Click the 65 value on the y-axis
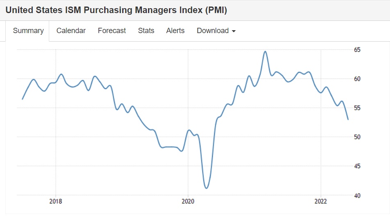Screen dimensions: 390x223 pos(357,49)
